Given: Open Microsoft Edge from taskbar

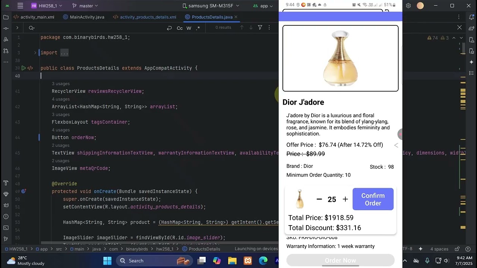Looking at the screenshot, I should tap(263, 261).
